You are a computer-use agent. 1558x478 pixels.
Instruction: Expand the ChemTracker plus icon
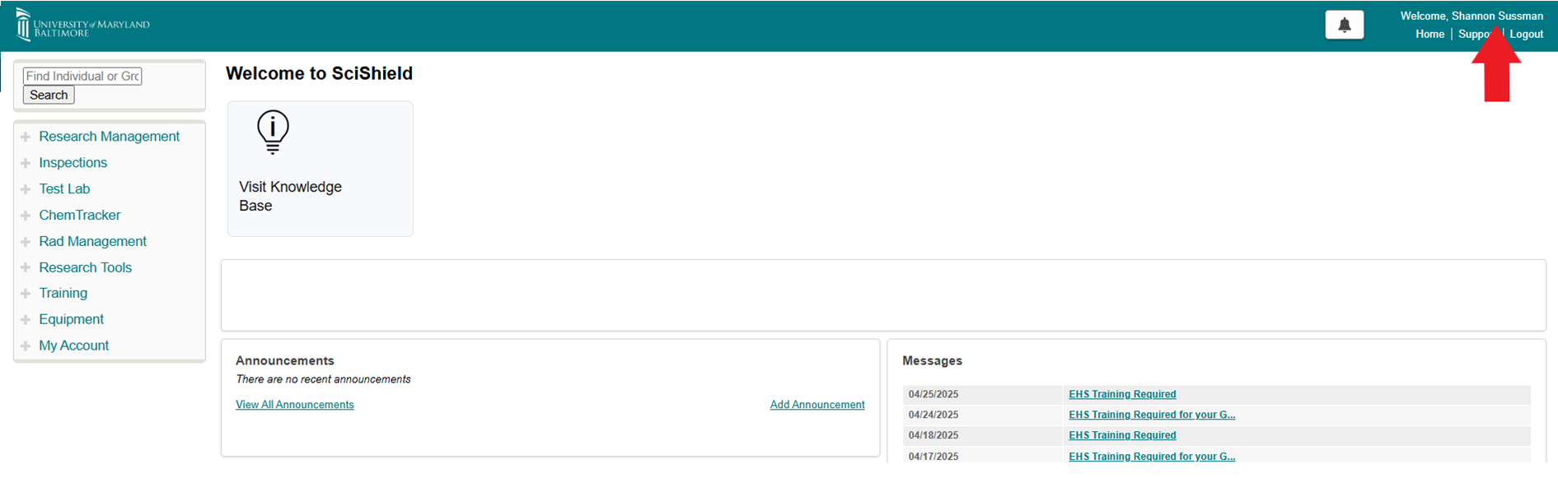click(26, 216)
